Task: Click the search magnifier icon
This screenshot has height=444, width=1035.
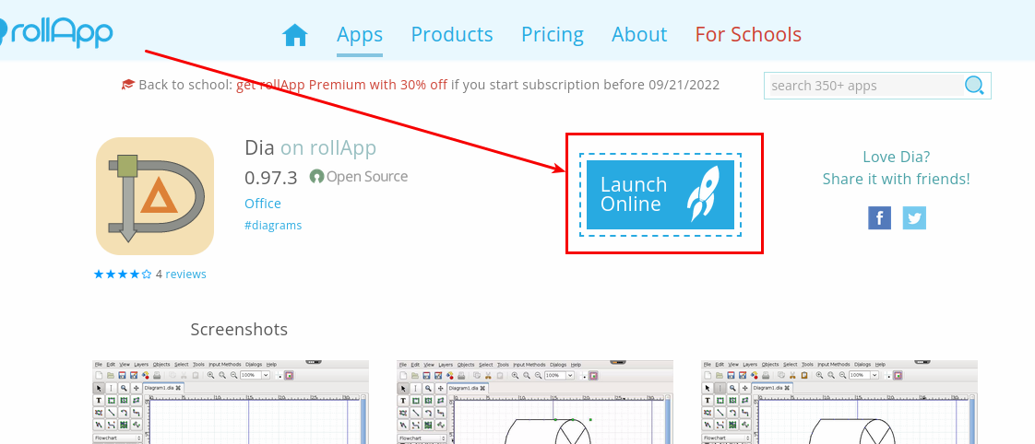Action: click(974, 86)
